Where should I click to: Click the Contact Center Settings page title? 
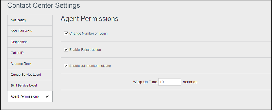[x=44, y=5]
